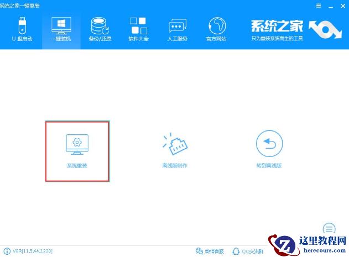Select the 一键装机 tab
349x257 pixels.
(x=61, y=29)
